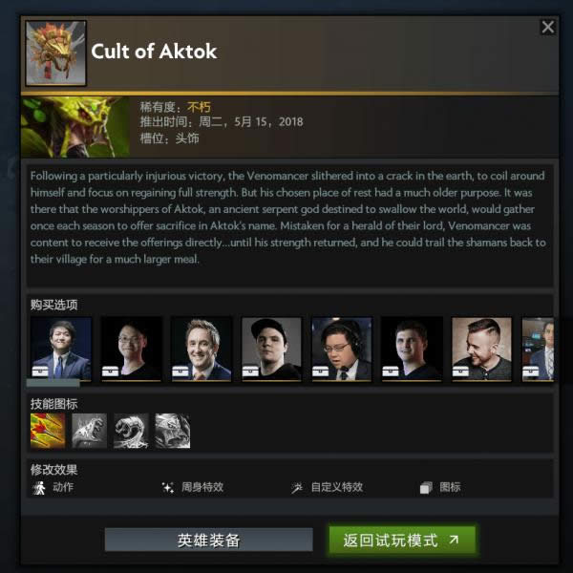The image size is (573, 573).
Task: Click the Venomancer hero portrait image
Action: pyautogui.click(x=75, y=127)
